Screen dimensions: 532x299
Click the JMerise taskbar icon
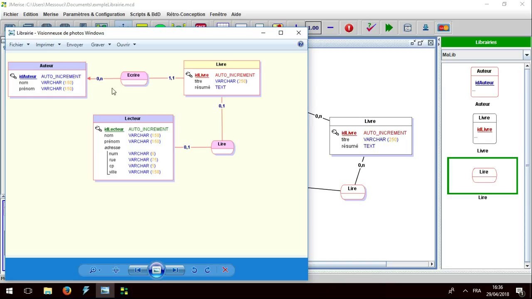(124, 291)
